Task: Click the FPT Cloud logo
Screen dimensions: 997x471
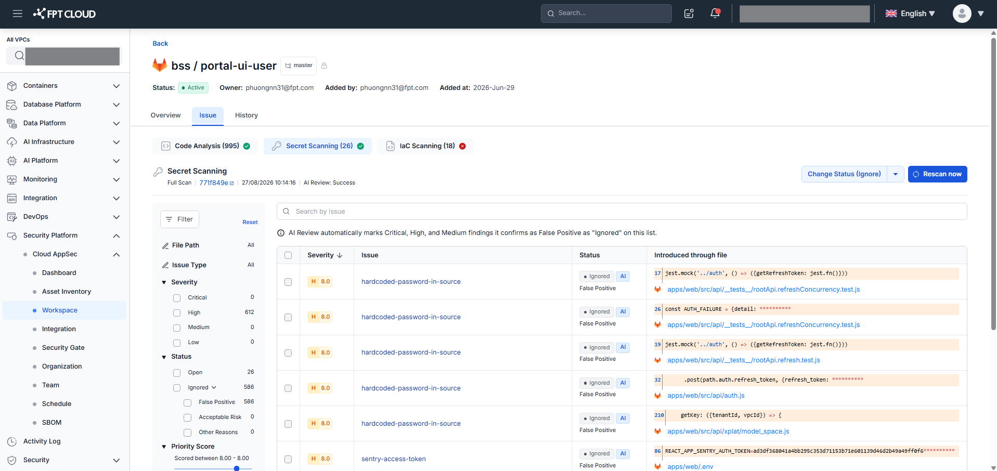Action: [x=64, y=14]
